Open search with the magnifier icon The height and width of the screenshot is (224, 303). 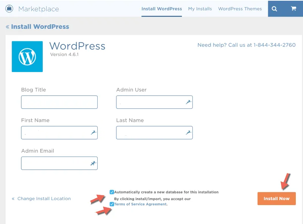coord(274,9)
